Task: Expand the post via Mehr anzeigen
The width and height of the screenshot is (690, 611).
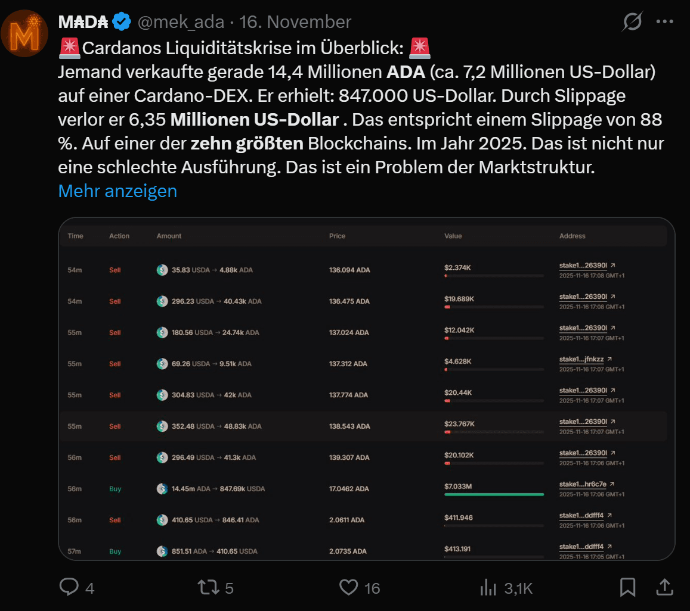Action: (117, 191)
